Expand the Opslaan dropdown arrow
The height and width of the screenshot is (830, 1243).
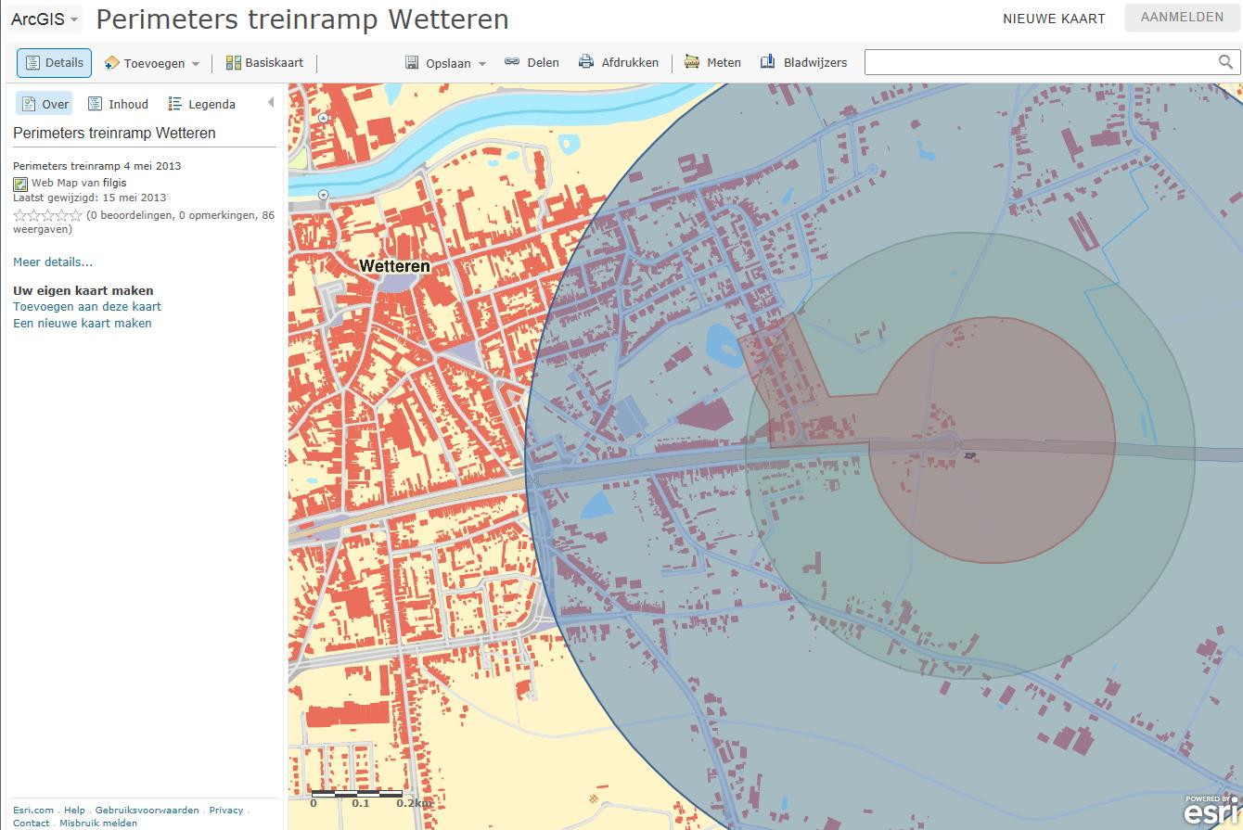pos(482,64)
